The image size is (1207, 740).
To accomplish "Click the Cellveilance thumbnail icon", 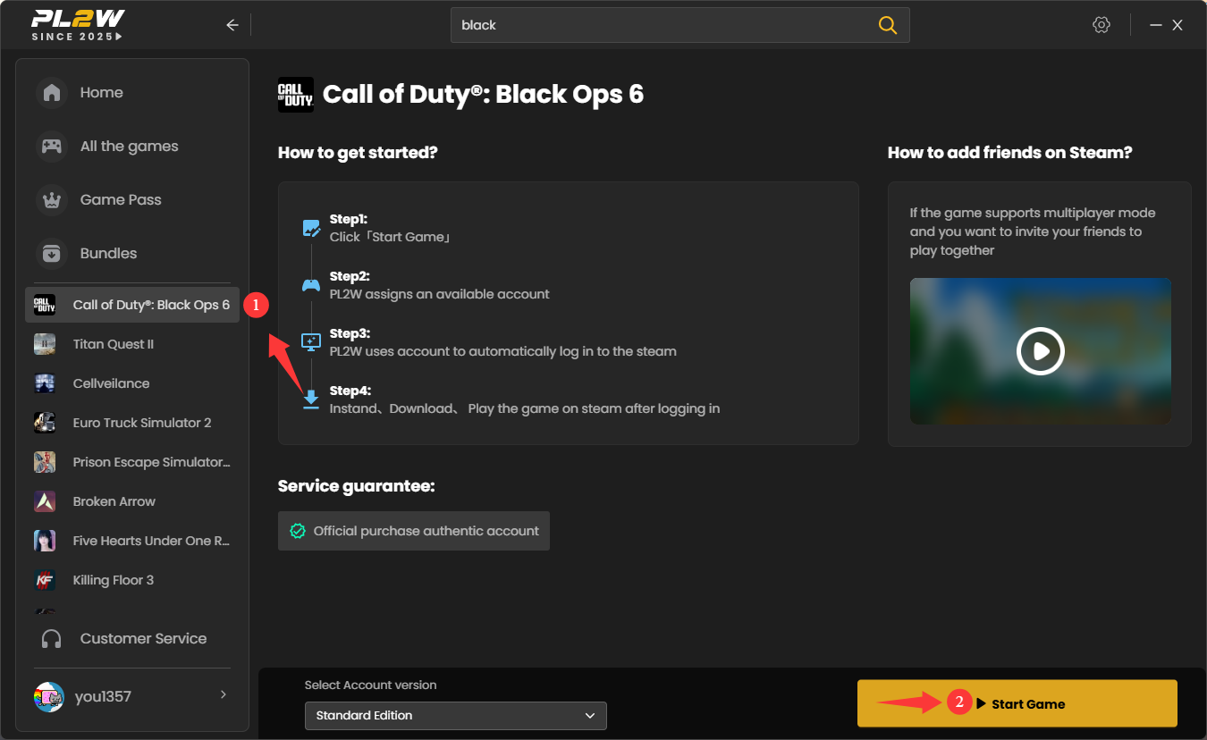I will click(45, 383).
